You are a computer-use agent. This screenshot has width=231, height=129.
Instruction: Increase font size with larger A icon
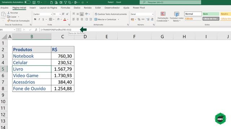coord(63,14)
